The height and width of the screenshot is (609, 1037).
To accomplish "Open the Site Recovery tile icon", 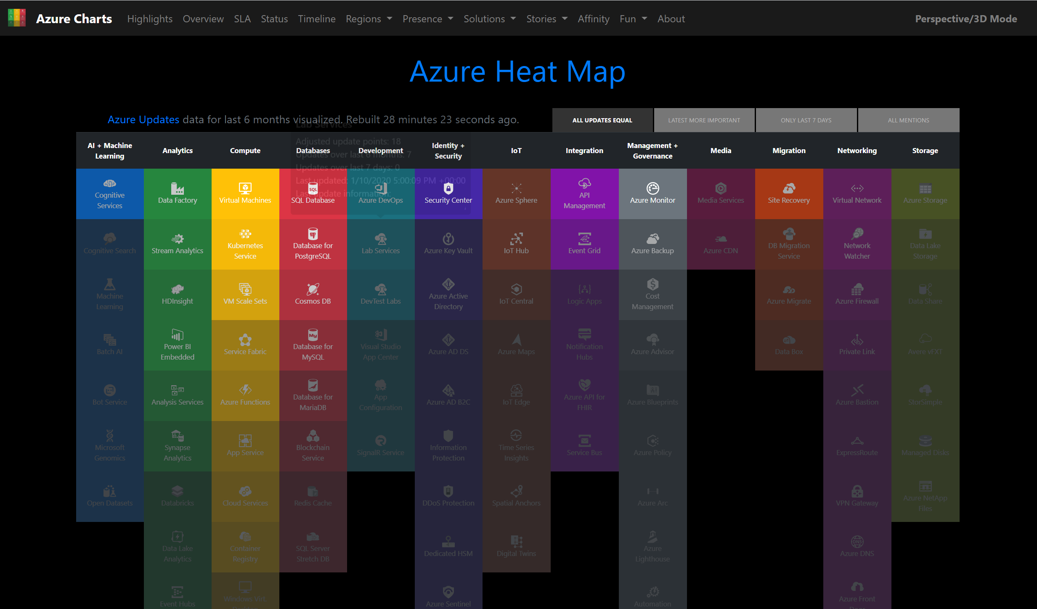I will [x=789, y=188].
